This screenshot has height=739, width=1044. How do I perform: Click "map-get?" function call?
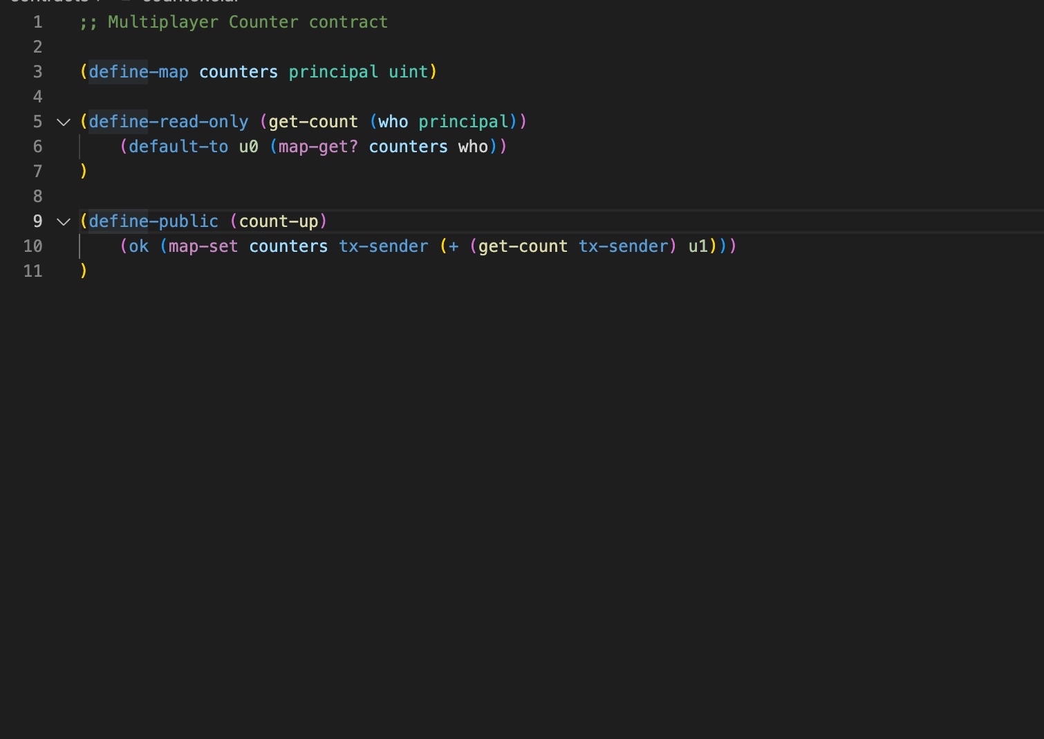pos(318,147)
